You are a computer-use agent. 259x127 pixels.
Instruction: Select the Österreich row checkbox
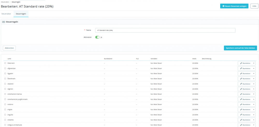point(5,63)
